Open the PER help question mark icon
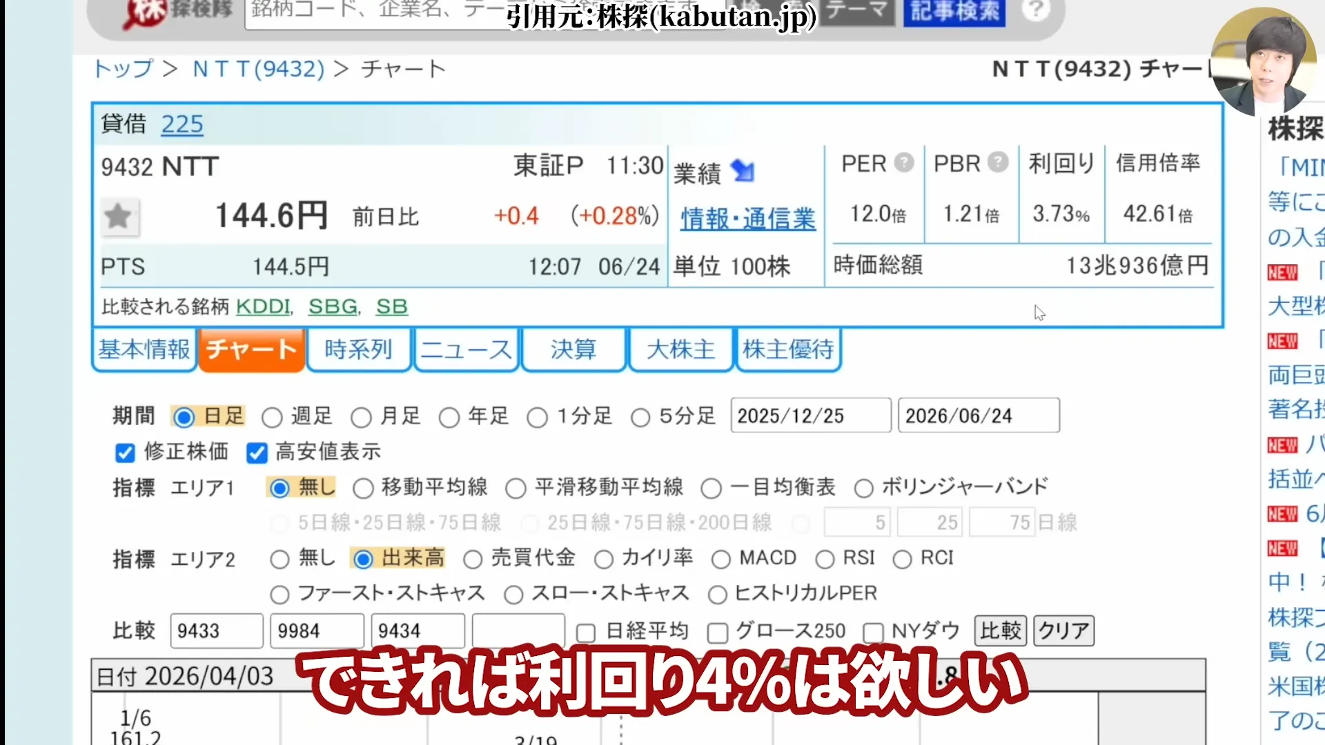 coord(904,163)
